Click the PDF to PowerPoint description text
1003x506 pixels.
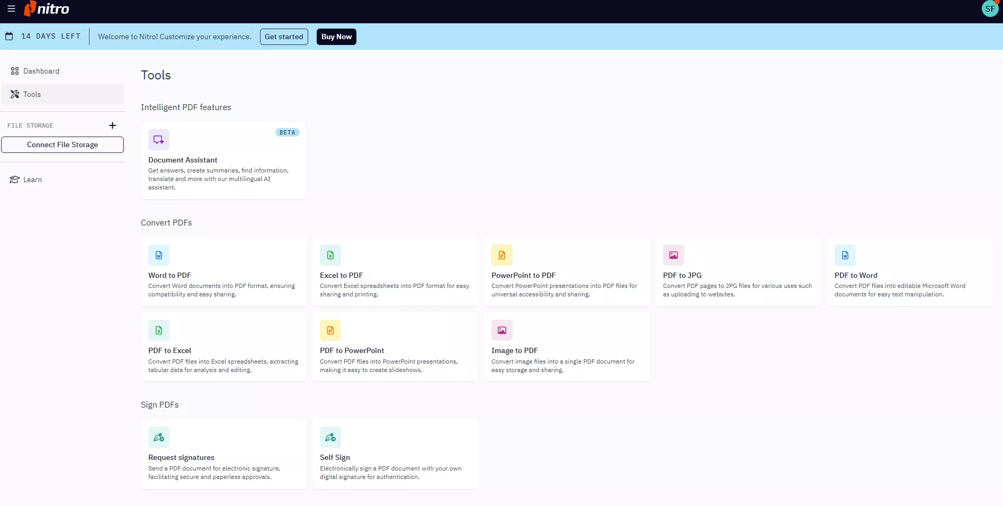pyautogui.click(x=389, y=366)
